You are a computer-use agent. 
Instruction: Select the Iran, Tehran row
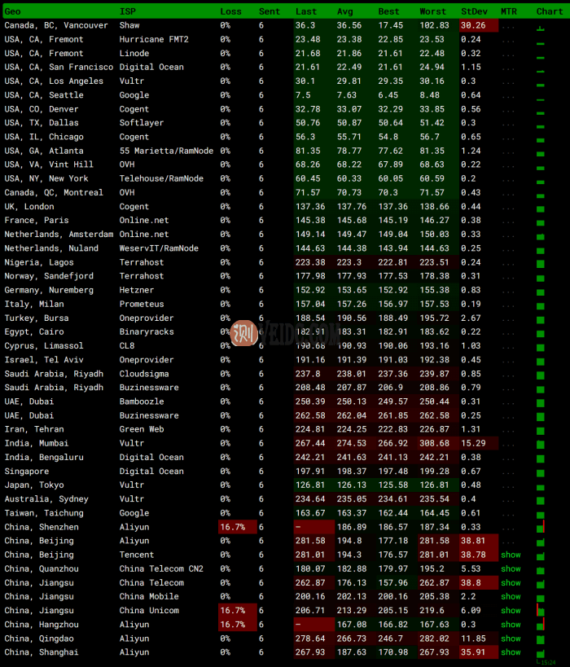point(285,429)
